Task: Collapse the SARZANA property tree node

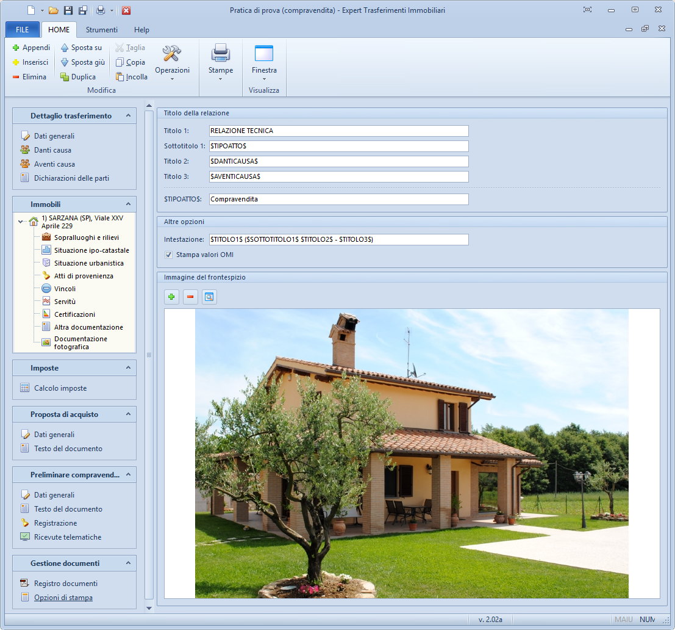Action: point(21,222)
